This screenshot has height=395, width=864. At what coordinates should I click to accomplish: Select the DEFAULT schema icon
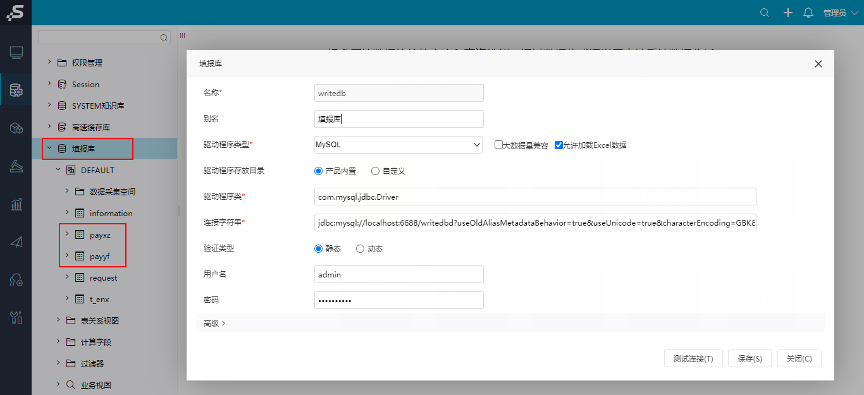[x=70, y=170]
